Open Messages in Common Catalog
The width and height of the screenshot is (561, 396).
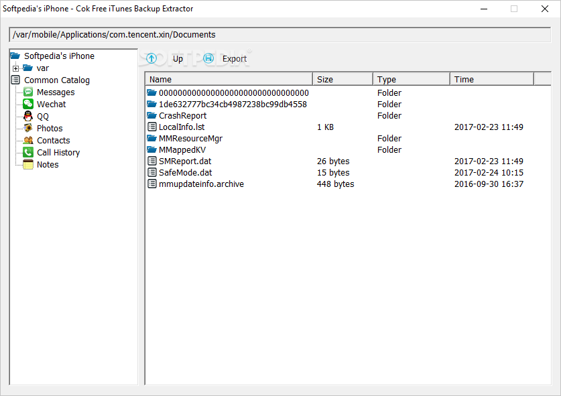(56, 92)
